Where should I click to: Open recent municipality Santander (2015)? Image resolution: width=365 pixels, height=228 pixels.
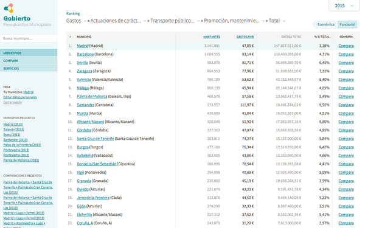(15, 140)
